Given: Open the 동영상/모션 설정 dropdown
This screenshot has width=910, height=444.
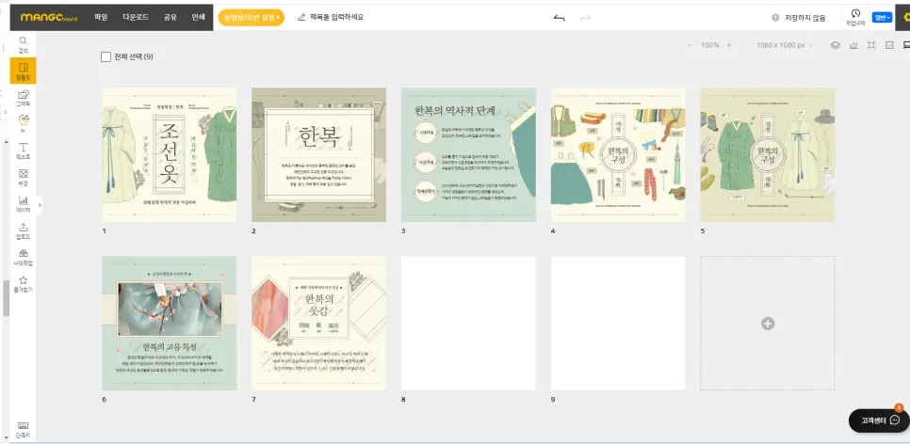Looking at the screenshot, I should [252, 17].
